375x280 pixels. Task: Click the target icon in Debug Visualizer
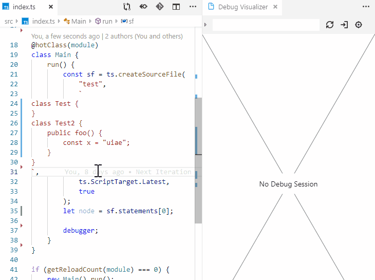pos(359,25)
